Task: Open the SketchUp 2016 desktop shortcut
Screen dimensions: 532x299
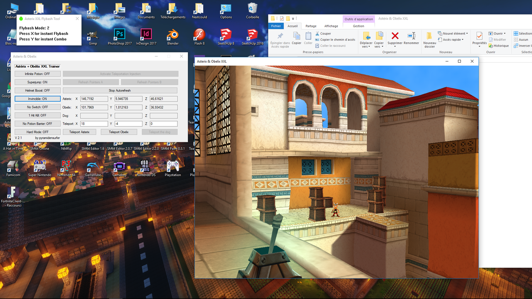Action: 253,37
